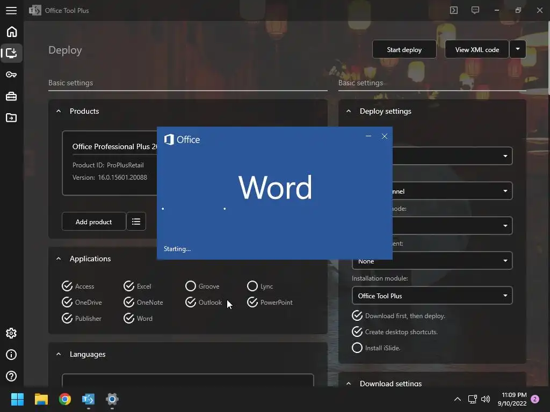
Task: Open the product list options button
Action: point(136,222)
